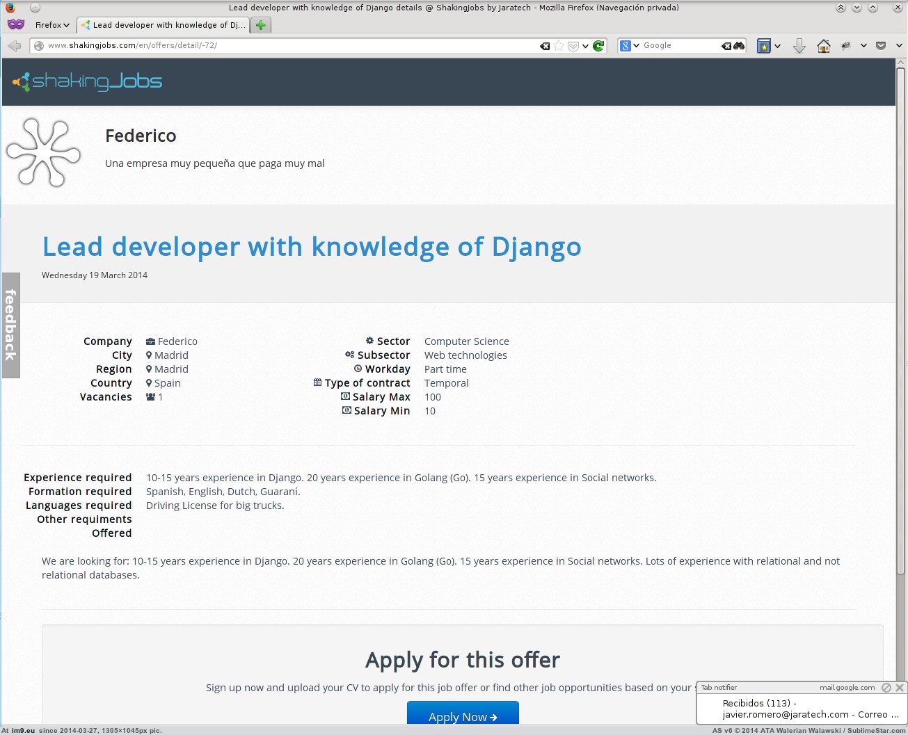
Task: Click the binoculars search icon
Action: coord(739,46)
